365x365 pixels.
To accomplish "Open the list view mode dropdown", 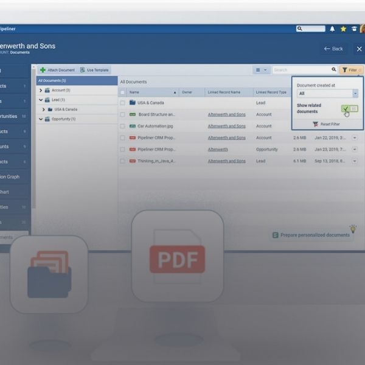I will coord(261,70).
